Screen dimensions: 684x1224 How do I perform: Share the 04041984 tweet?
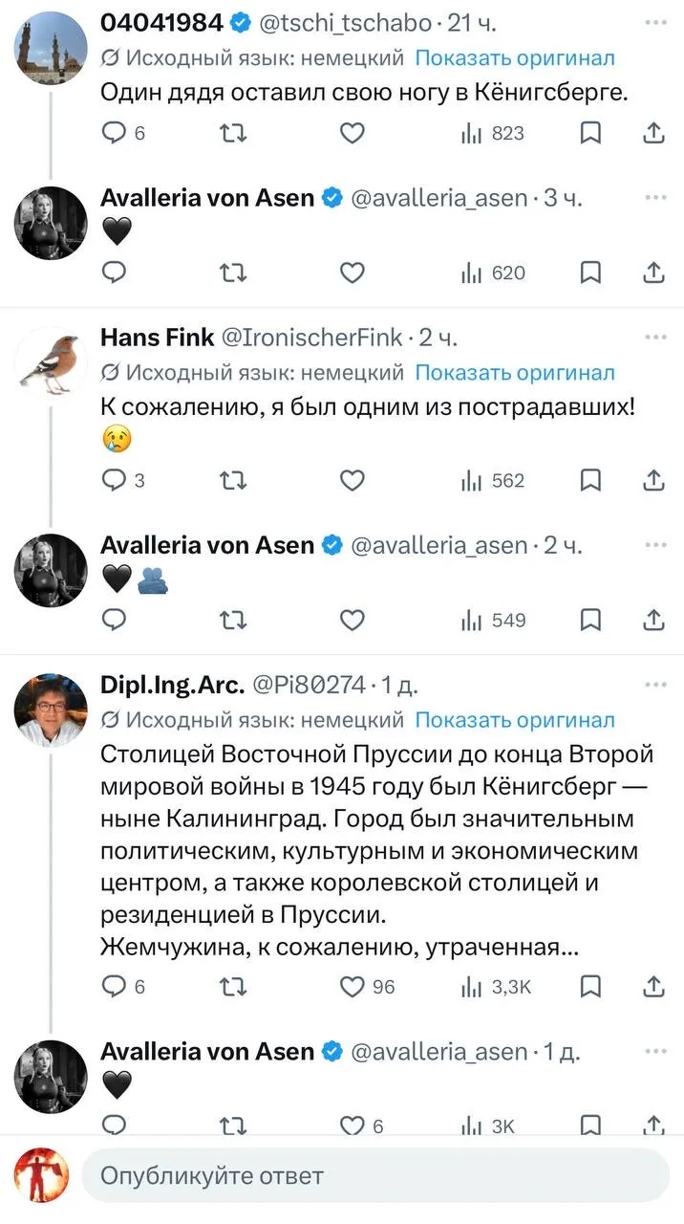pos(654,133)
